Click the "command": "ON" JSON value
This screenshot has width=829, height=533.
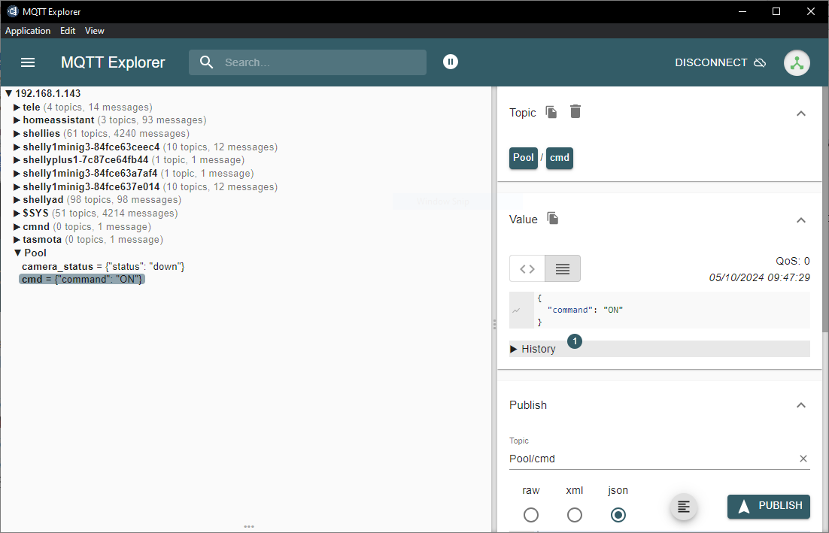[x=585, y=310]
